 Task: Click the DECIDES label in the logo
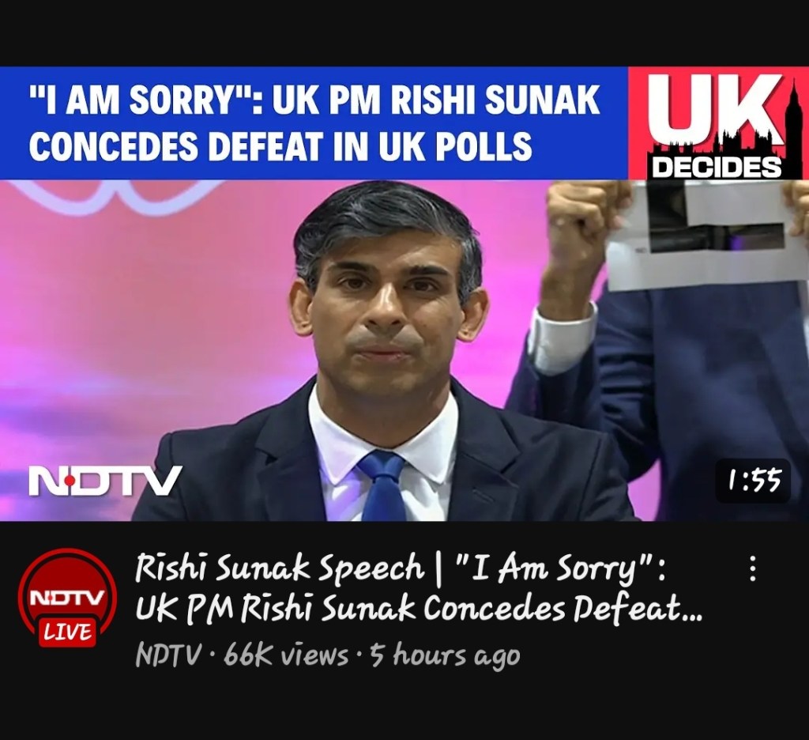tap(717, 167)
